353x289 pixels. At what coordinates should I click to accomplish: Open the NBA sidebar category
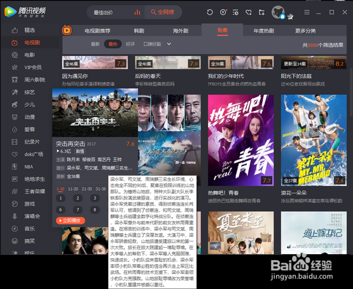(29, 167)
